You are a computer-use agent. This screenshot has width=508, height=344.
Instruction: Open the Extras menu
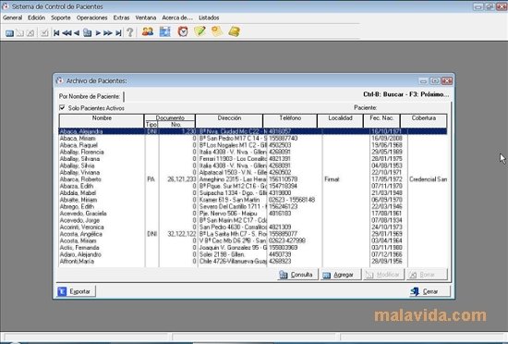pos(122,18)
